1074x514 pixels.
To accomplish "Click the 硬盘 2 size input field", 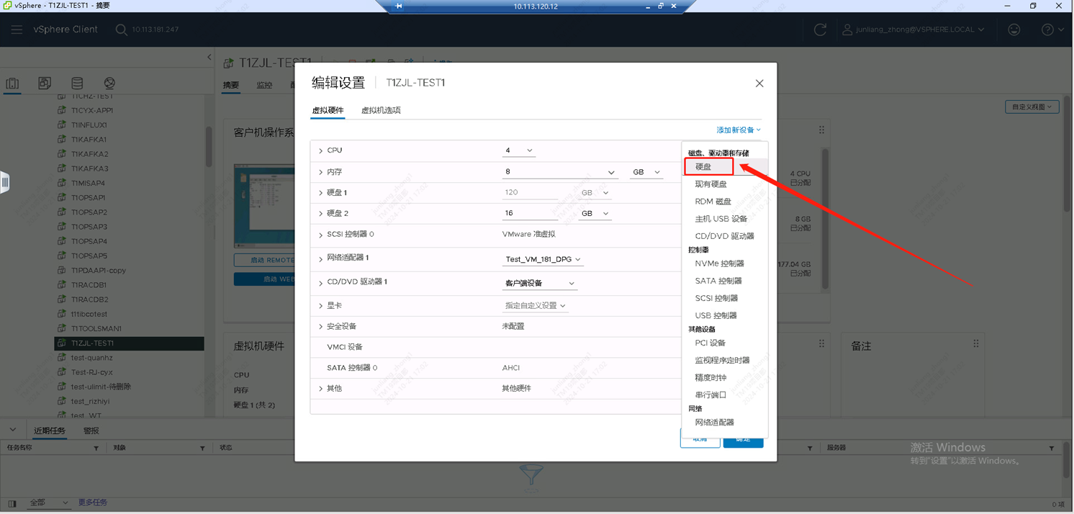I will pos(530,214).
